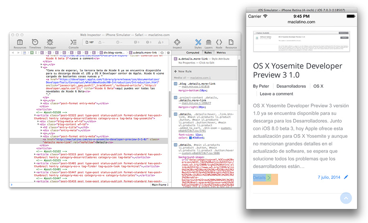This screenshot has width=368, height=223.
Task: Switch to the Metrics tab
Action: pyautogui.click(x=221, y=53)
